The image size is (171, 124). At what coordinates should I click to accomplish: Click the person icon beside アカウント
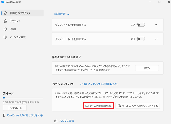[x=5, y=21]
